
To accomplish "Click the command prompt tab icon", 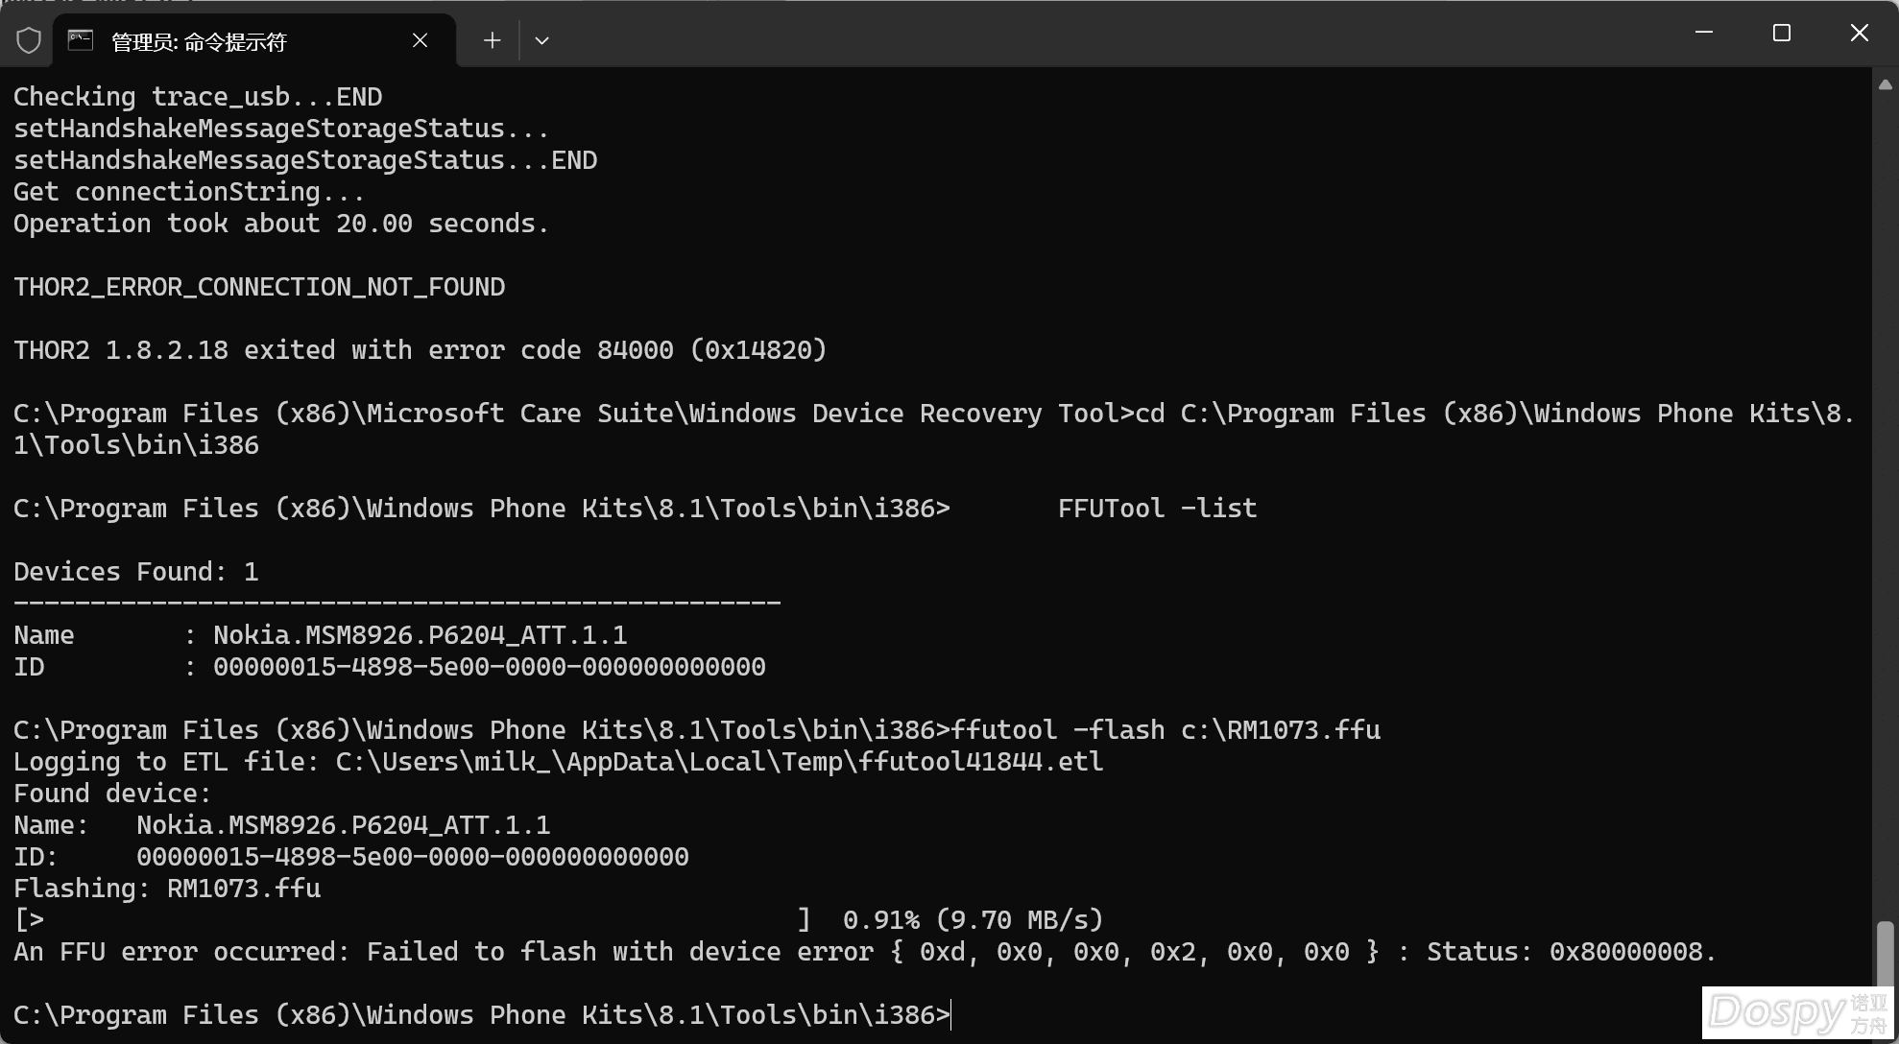I will [81, 40].
